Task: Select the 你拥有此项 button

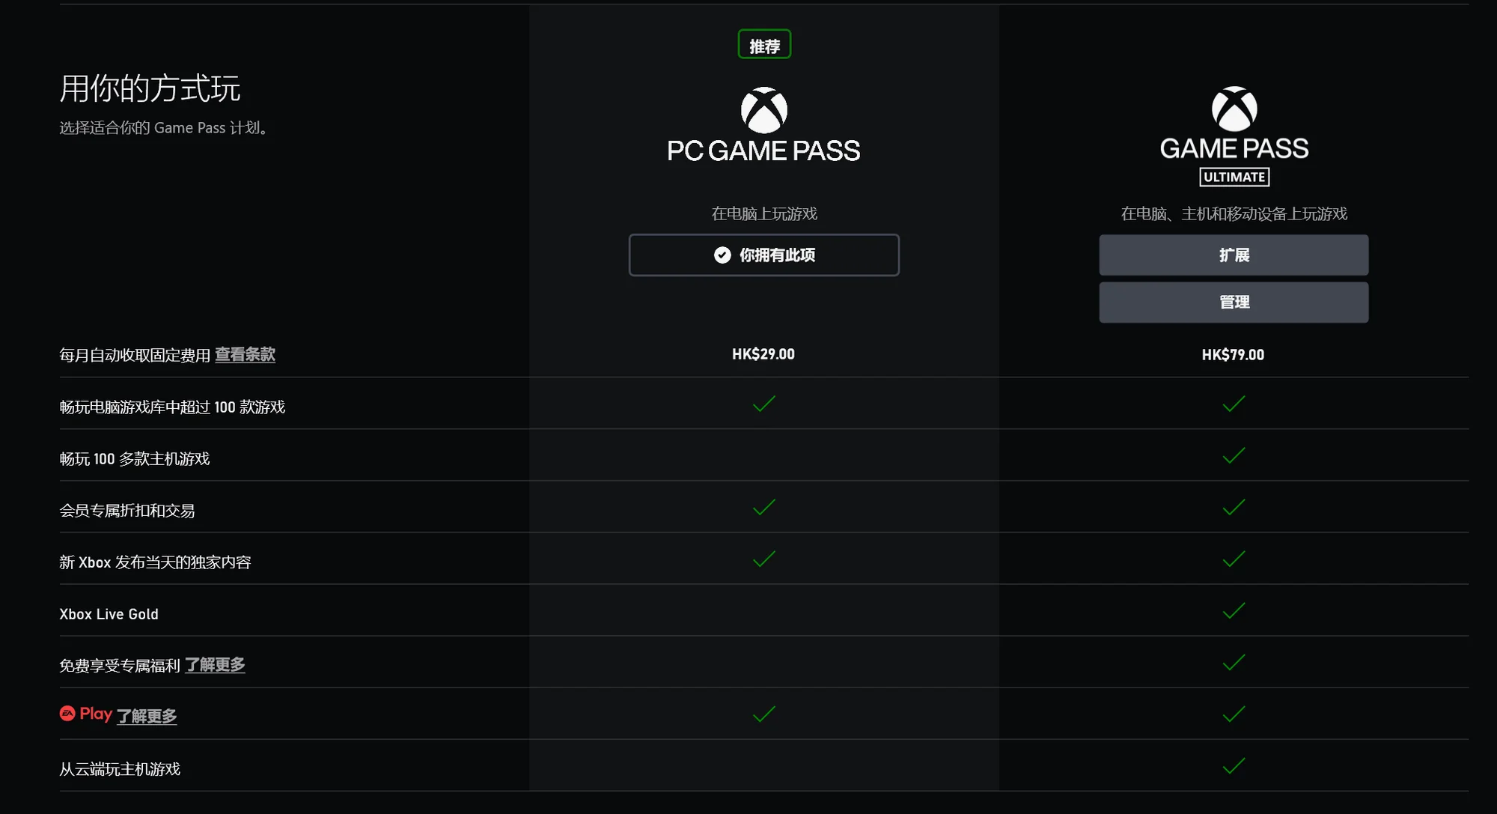Action: pyautogui.click(x=763, y=255)
